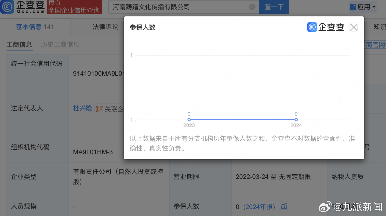This screenshot has height=216, width=386.
Task: Click the 查一下 search button
Action: pos(274,7)
